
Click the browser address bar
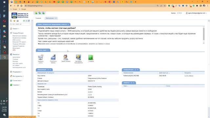[x=91, y=6]
